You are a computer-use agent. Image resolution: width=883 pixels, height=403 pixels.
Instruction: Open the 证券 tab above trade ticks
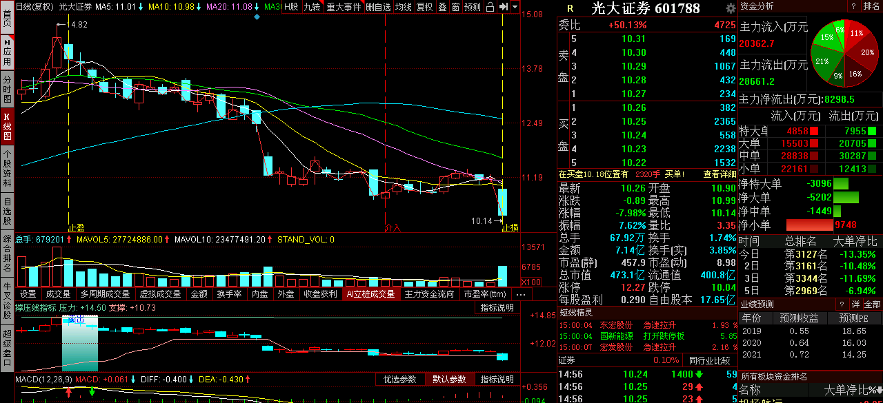pos(567,360)
